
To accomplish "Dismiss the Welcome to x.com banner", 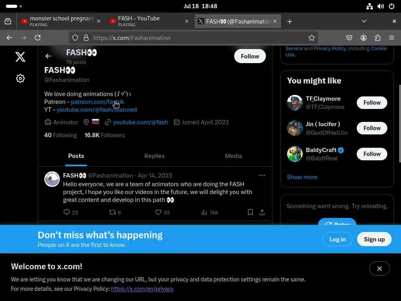I will (x=379, y=268).
